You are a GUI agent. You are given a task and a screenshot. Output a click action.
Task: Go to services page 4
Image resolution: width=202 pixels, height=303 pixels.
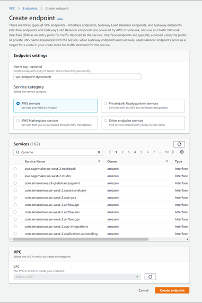(x=135, y=152)
